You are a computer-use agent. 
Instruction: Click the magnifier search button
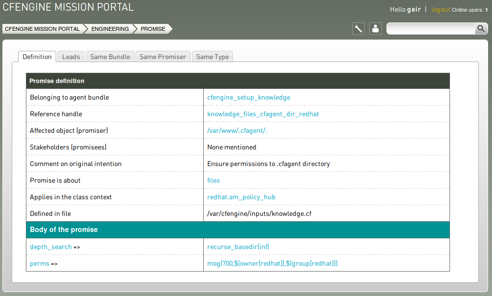click(x=481, y=29)
